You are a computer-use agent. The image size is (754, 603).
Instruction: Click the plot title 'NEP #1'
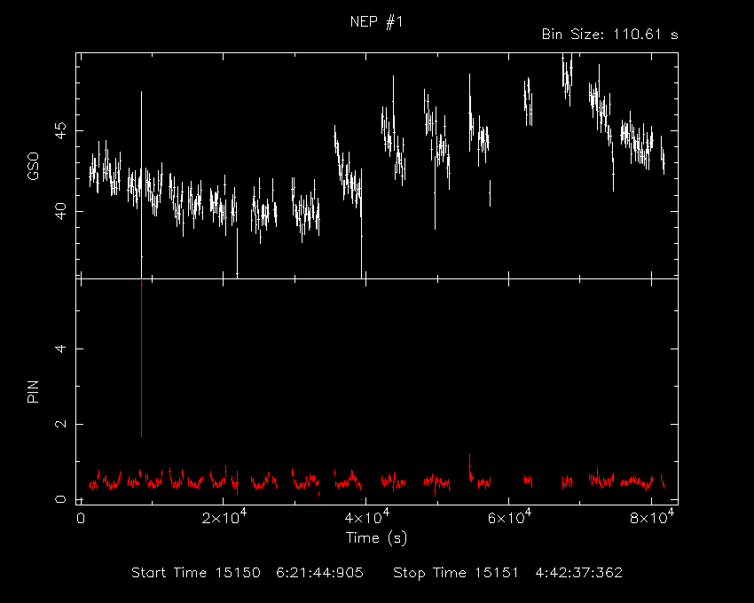[x=376, y=21]
